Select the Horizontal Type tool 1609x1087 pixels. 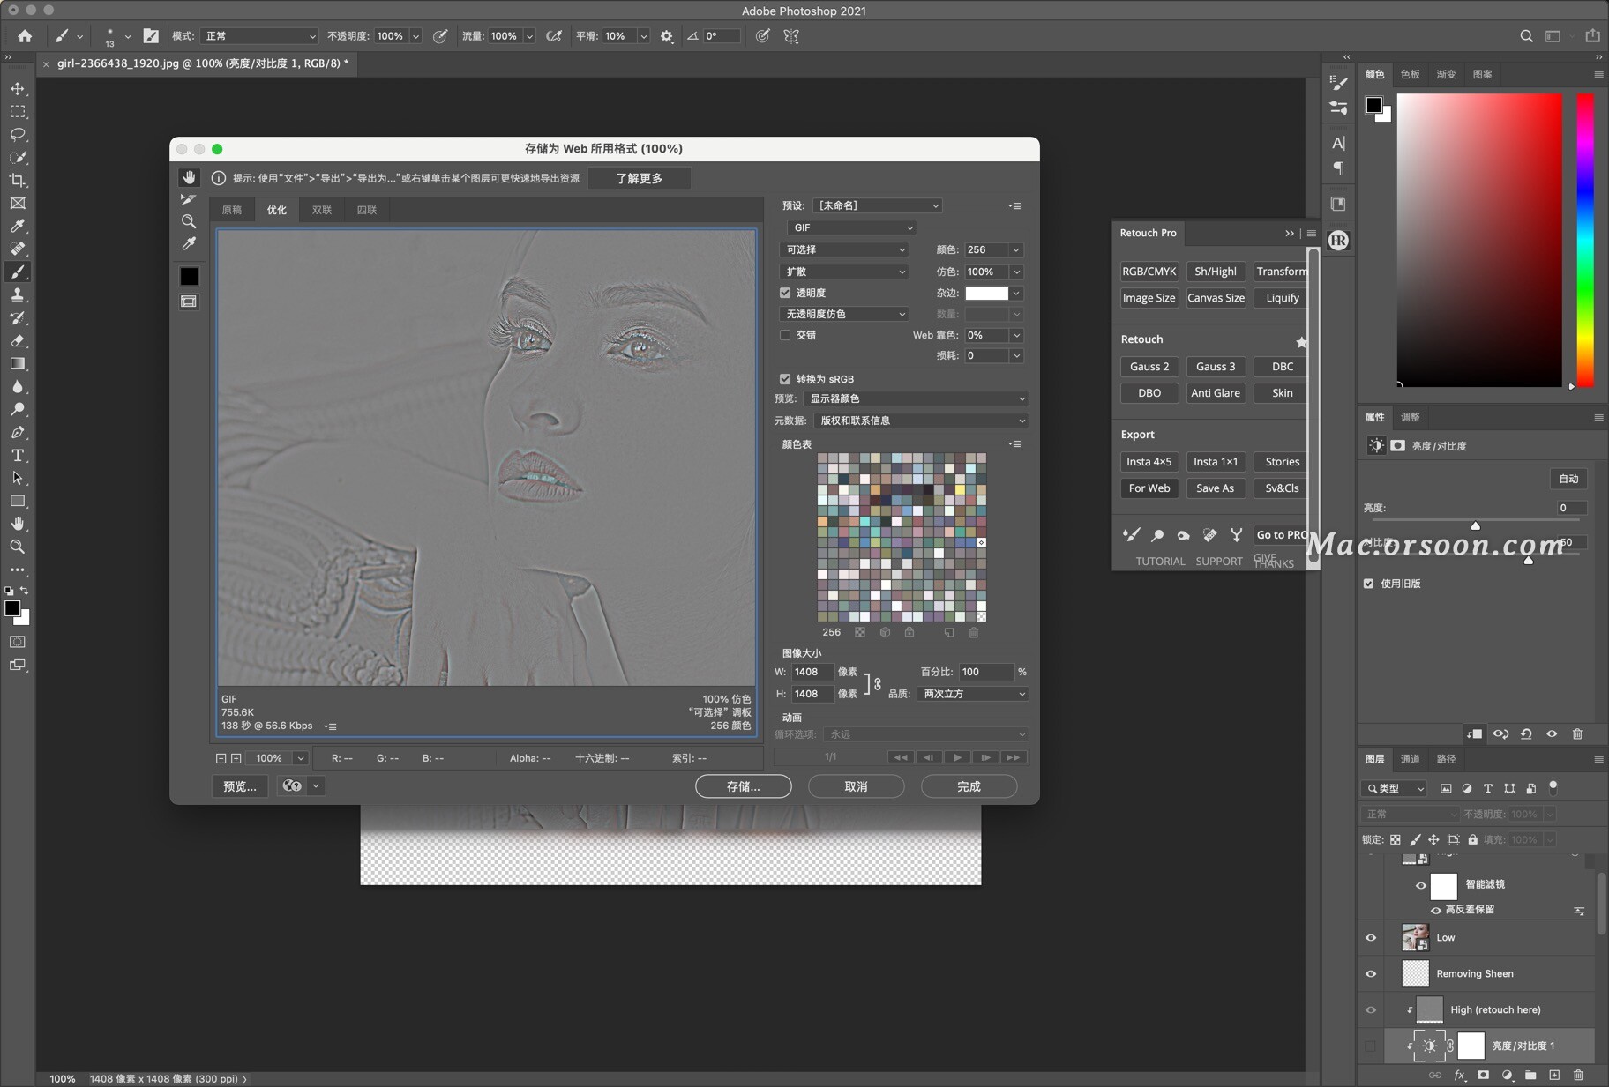click(x=18, y=456)
